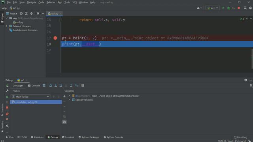Click Run to Cursor icon
This screenshot has width=253, height=142.
(76, 86)
